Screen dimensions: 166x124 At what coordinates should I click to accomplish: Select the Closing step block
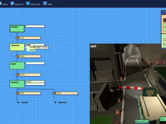17,84
